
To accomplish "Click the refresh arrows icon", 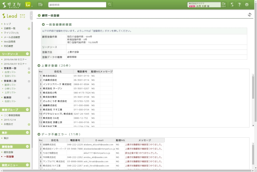I will tap(249, 15).
